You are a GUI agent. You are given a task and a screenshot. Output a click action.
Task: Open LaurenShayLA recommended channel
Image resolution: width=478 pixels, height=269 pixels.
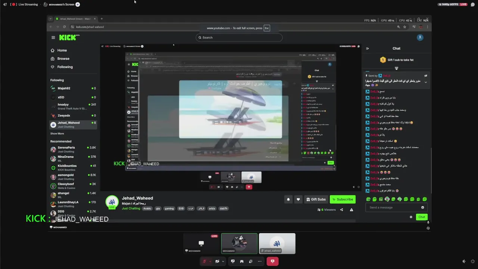point(73,204)
